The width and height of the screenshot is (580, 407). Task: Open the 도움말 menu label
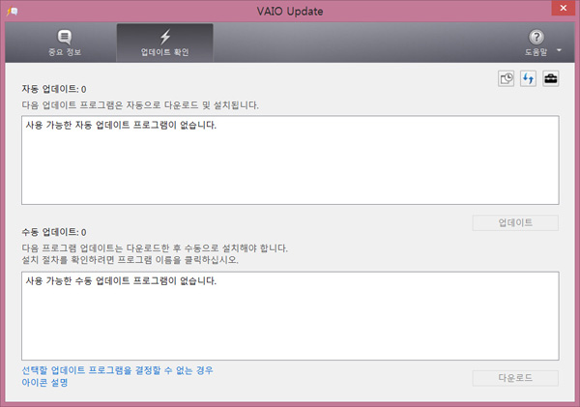pos(537,51)
